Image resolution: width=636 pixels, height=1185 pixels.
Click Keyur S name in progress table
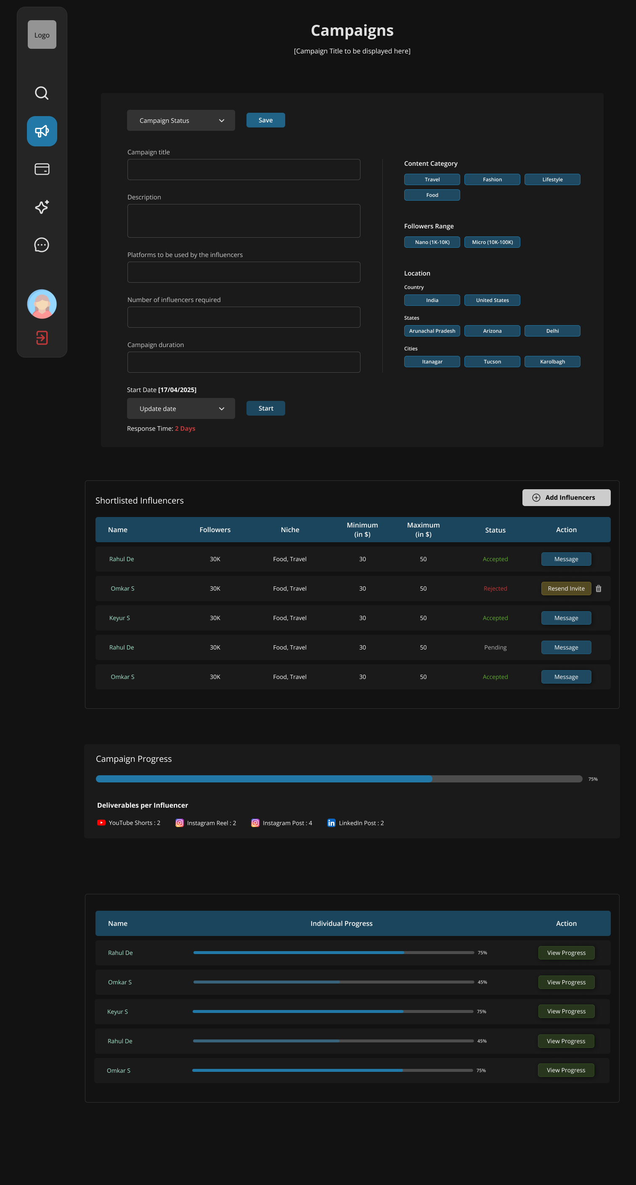[x=118, y=1012]
